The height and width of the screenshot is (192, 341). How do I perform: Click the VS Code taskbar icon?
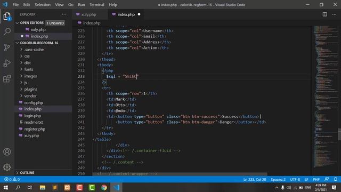pos(116,187)
